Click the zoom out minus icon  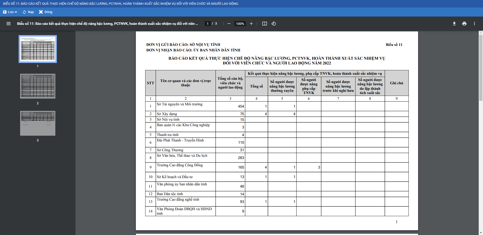229,24
